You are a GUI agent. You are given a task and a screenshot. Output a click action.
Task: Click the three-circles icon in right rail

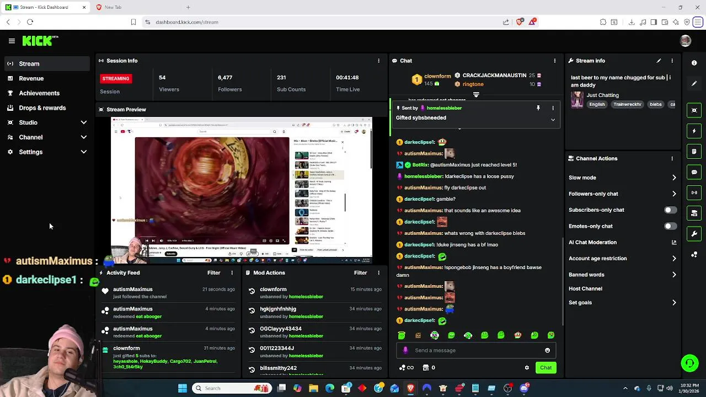694,255
